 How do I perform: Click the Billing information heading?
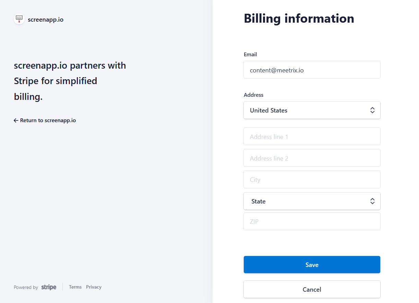tap(299, 19)
